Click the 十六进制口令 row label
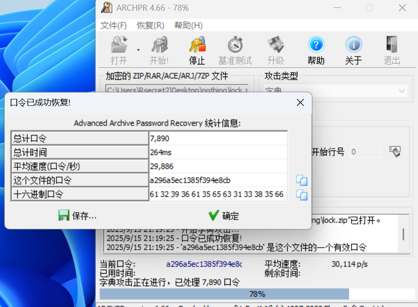This screenshot has height=307, width=418. (x=80, y=194)
